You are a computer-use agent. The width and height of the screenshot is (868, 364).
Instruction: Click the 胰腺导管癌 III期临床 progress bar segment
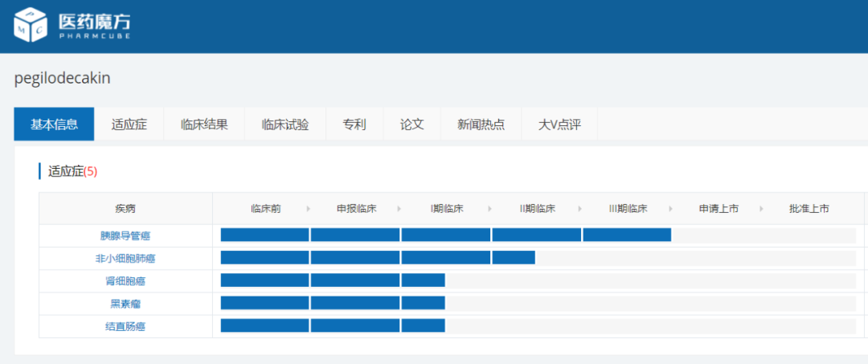(627, 235)
